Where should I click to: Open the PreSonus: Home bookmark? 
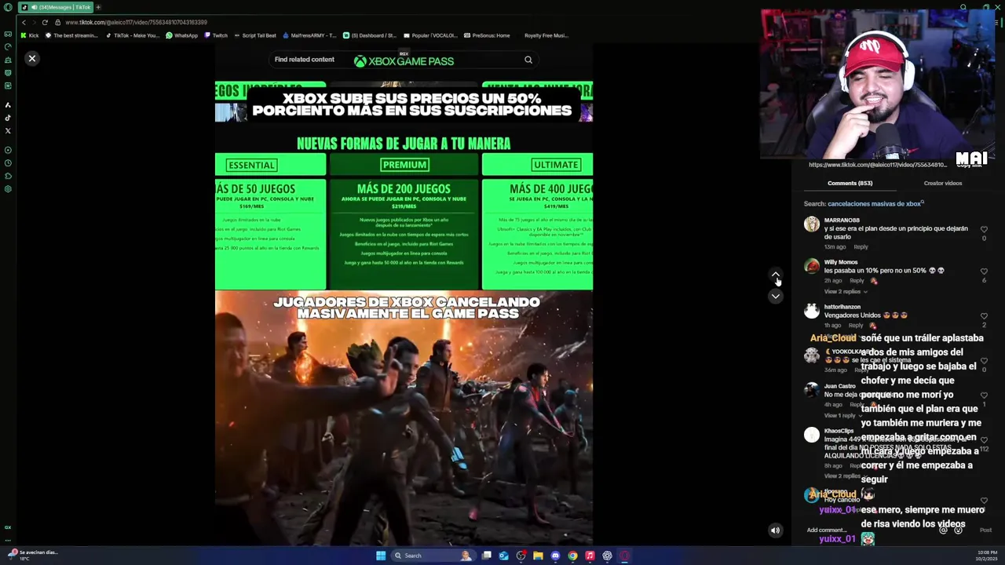[487, 35]
